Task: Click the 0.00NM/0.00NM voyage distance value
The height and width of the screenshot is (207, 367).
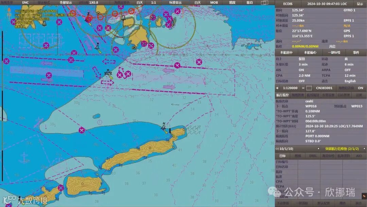Action: point(305,46)
